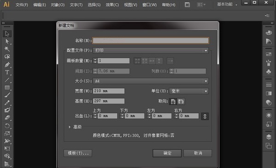This screenshot has height=168, width=276.
Task: Select the Pen tool
Action: (x=7, y=64)
